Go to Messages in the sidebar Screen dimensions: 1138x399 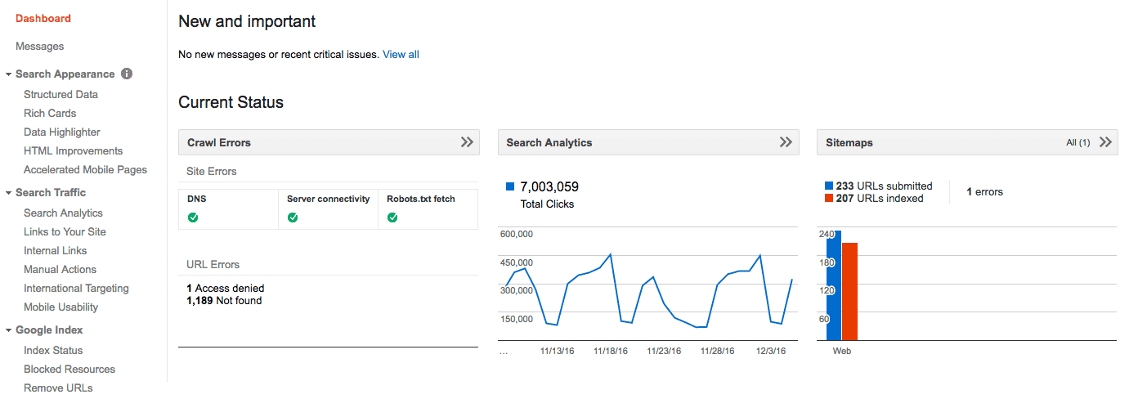39,47
